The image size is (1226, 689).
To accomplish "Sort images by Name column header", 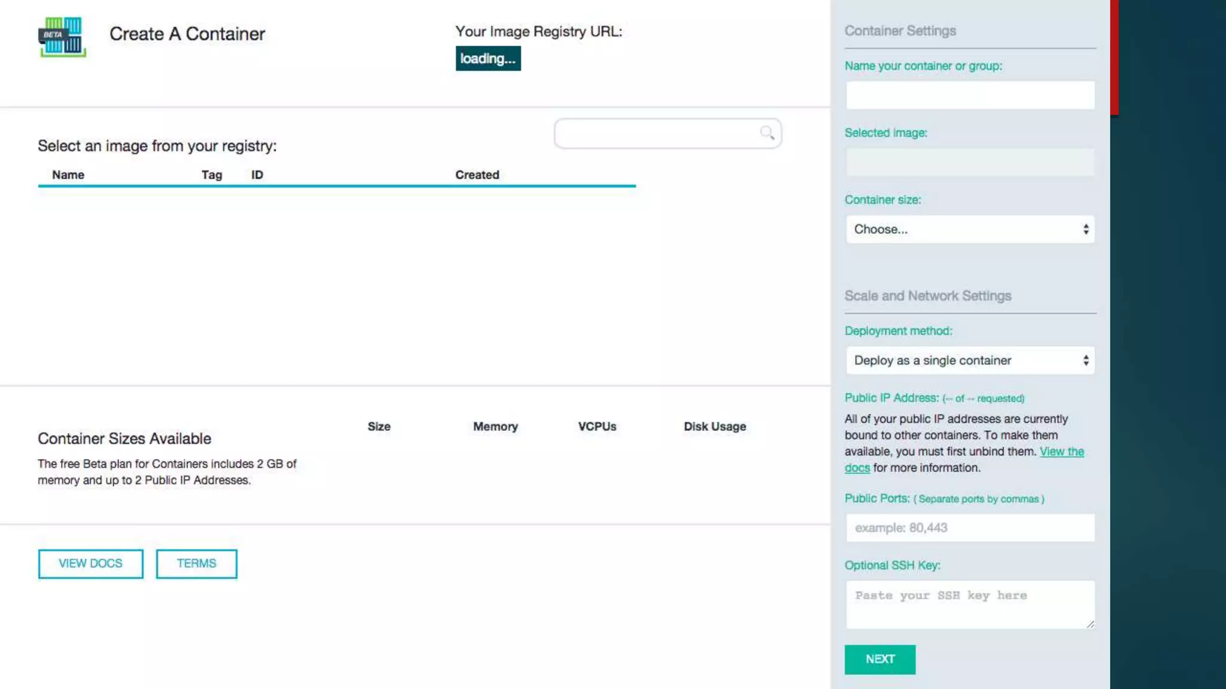I will [68, 175].
